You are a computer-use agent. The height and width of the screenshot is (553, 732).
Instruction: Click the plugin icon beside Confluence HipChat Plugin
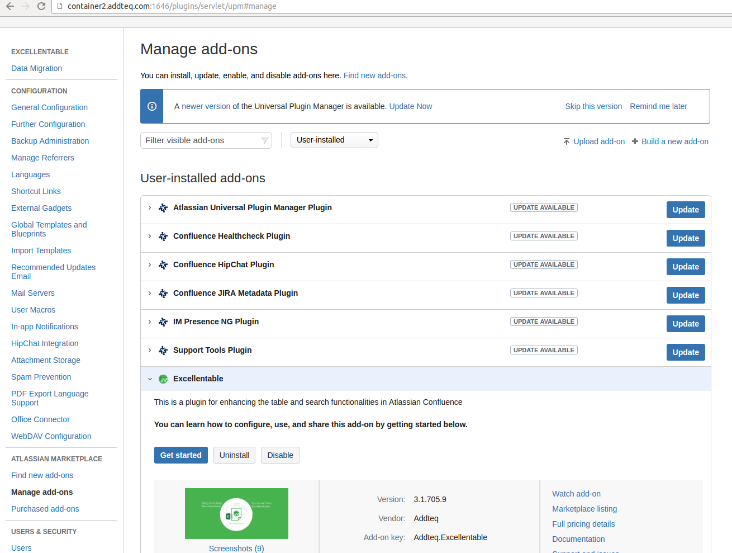(x=163, y=265)
